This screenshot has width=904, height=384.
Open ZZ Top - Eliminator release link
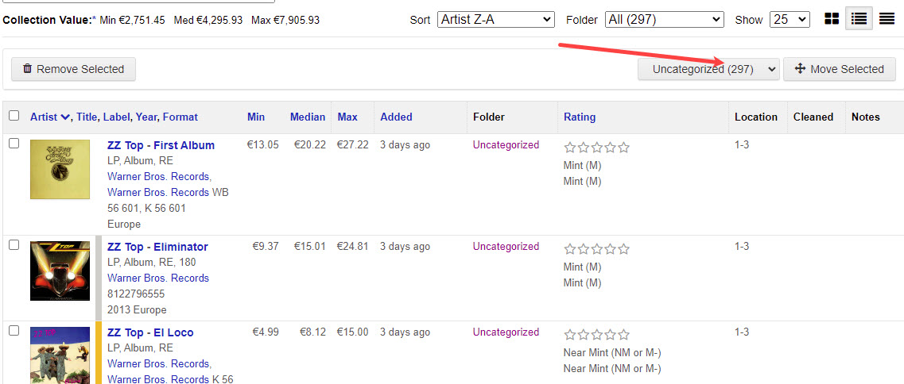coord(157,247)
